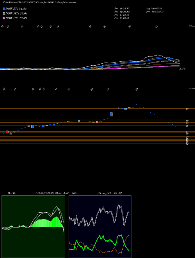Click the topmost candle above the 39 line
195x258 pixels.
[136, 104]
